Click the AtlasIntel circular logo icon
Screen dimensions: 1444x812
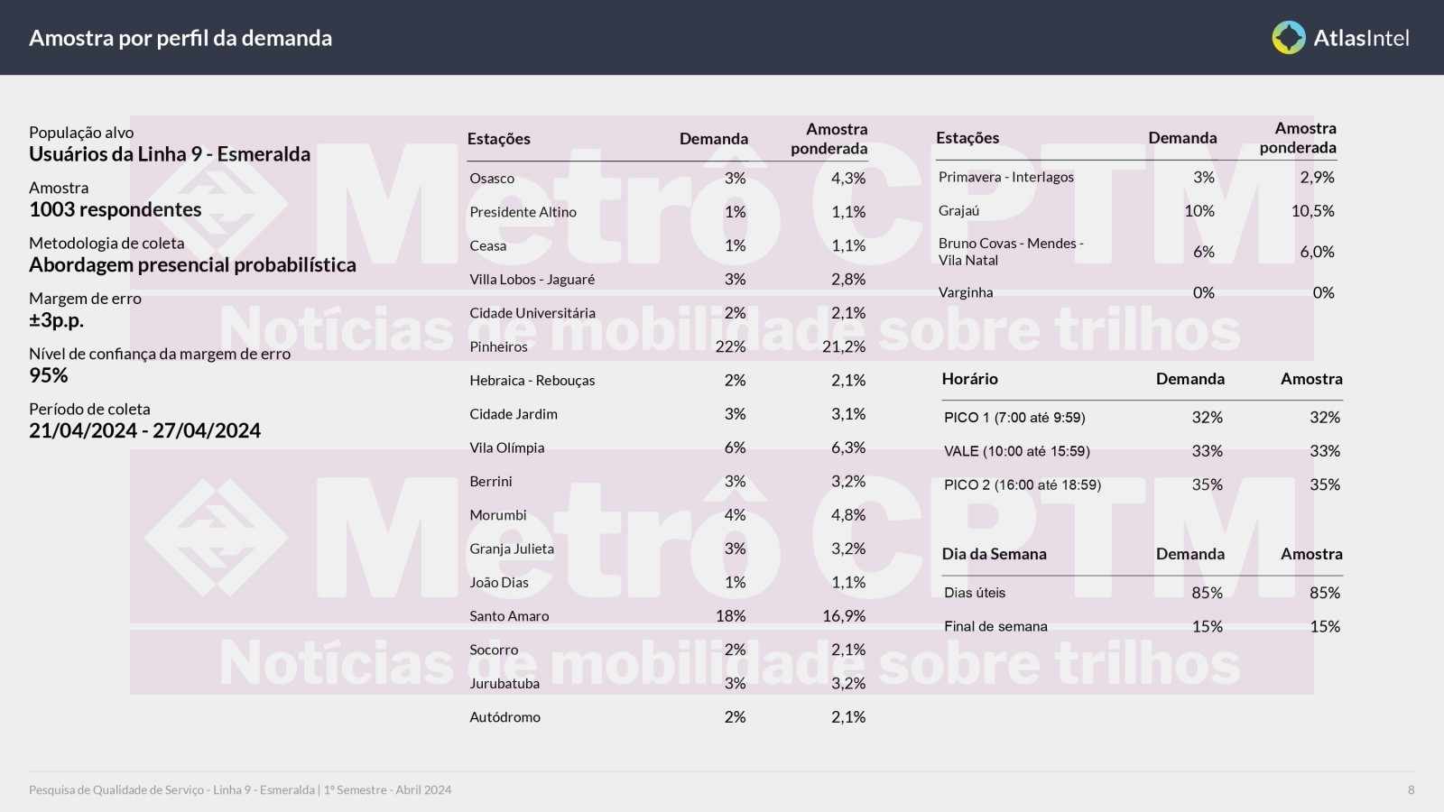[1289, 38]
